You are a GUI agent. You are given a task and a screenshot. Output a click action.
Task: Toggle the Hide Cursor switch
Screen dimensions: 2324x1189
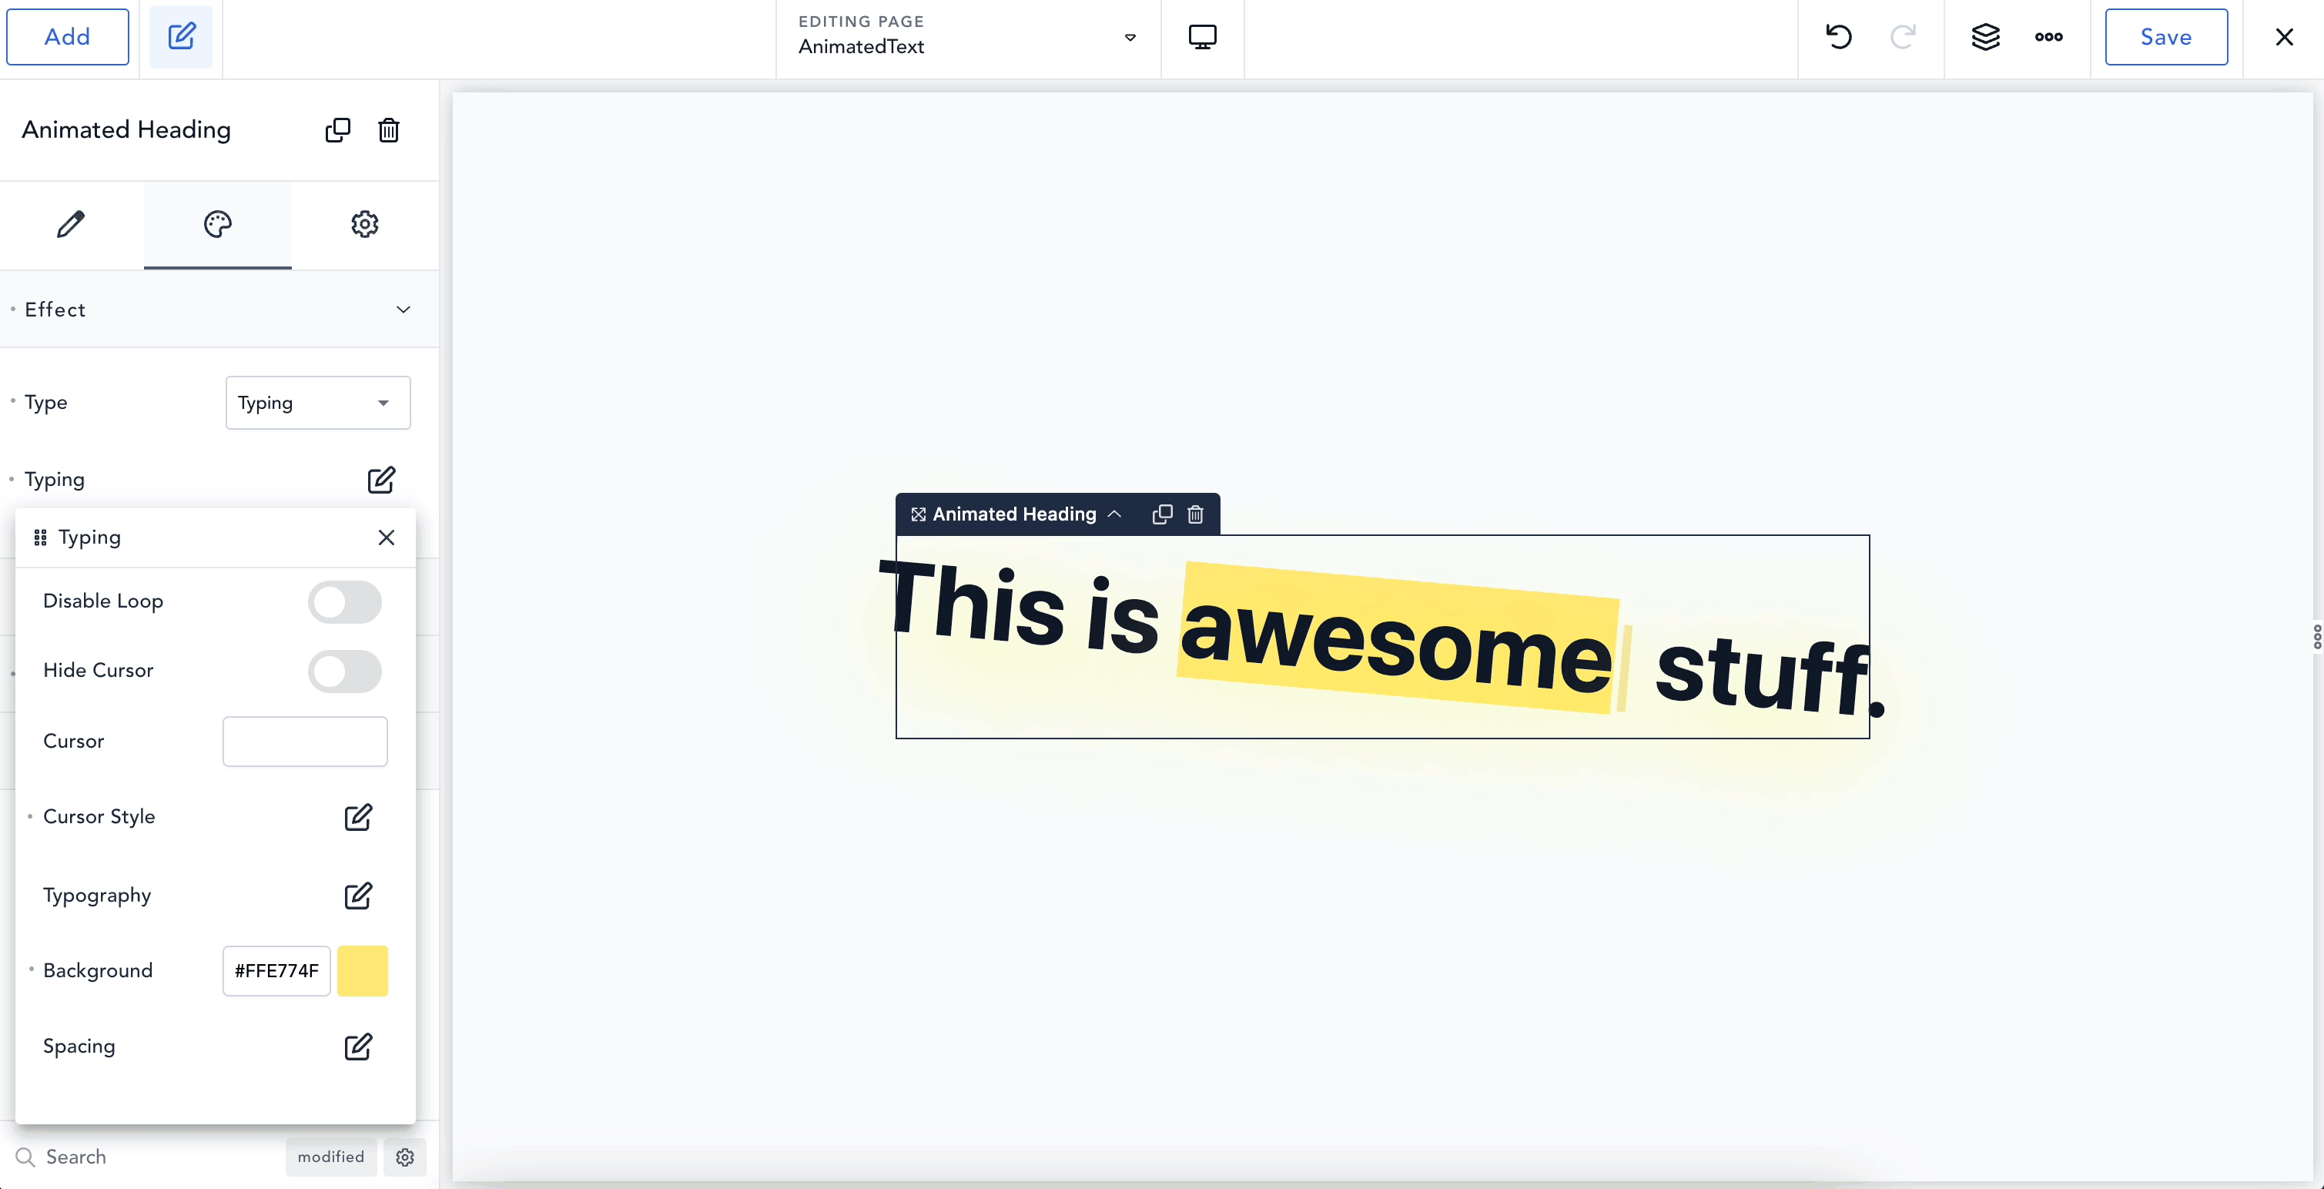(345, 672)
